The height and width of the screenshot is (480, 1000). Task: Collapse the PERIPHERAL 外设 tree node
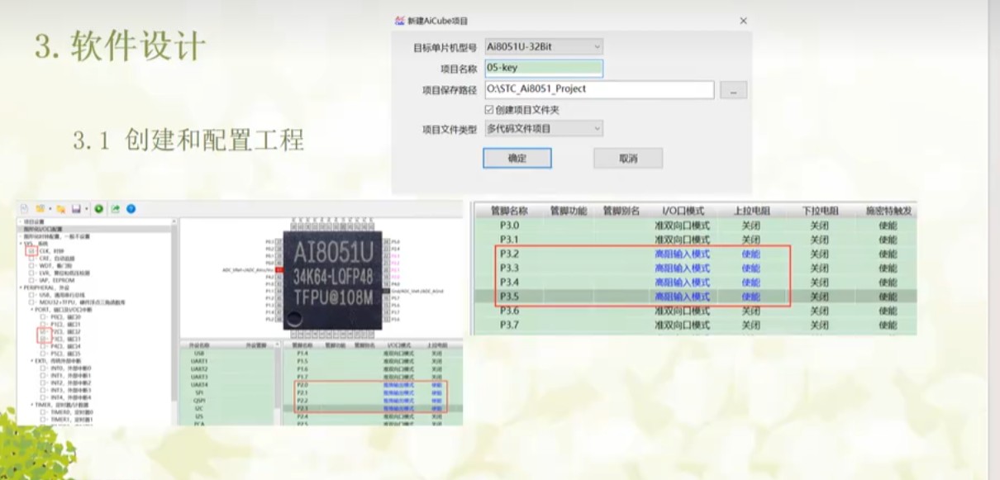click(x=23, y=288)
